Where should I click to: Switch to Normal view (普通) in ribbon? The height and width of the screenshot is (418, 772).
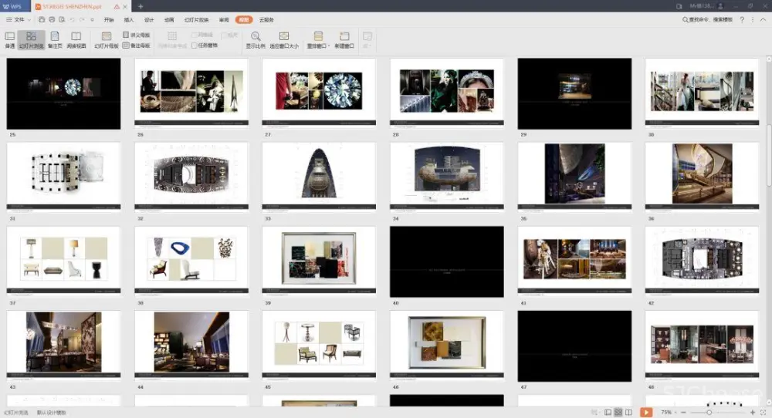click(9, 39)
